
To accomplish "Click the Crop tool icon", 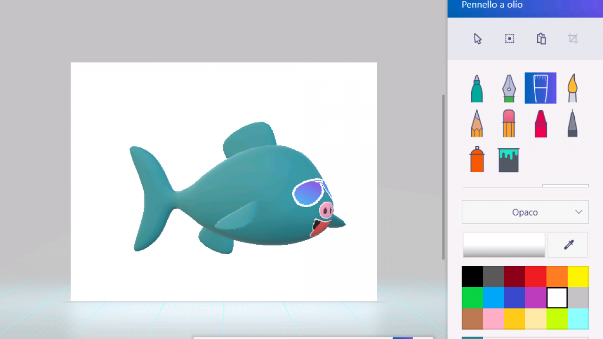I will click(x=573, y=39).
